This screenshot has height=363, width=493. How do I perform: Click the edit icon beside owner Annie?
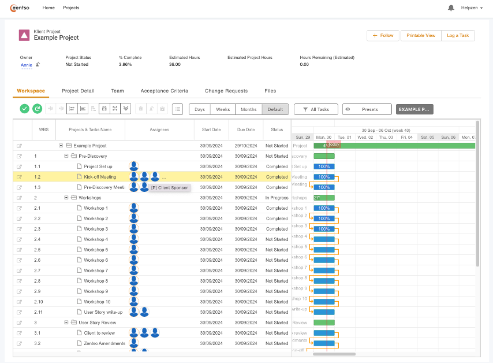click(x=38, y=65)
